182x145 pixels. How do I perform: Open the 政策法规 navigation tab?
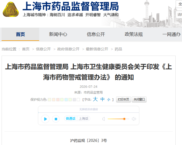(x=134, y=34)
